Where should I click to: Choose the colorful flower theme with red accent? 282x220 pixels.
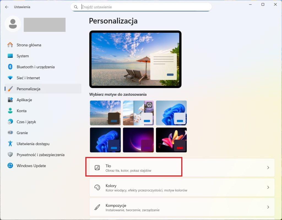pos(171,140)
